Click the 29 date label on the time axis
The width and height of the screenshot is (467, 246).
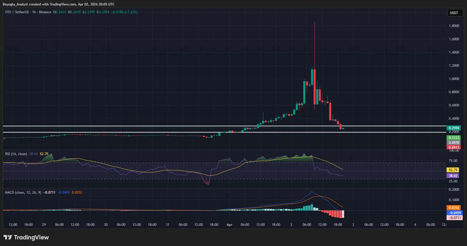point(44,225)
